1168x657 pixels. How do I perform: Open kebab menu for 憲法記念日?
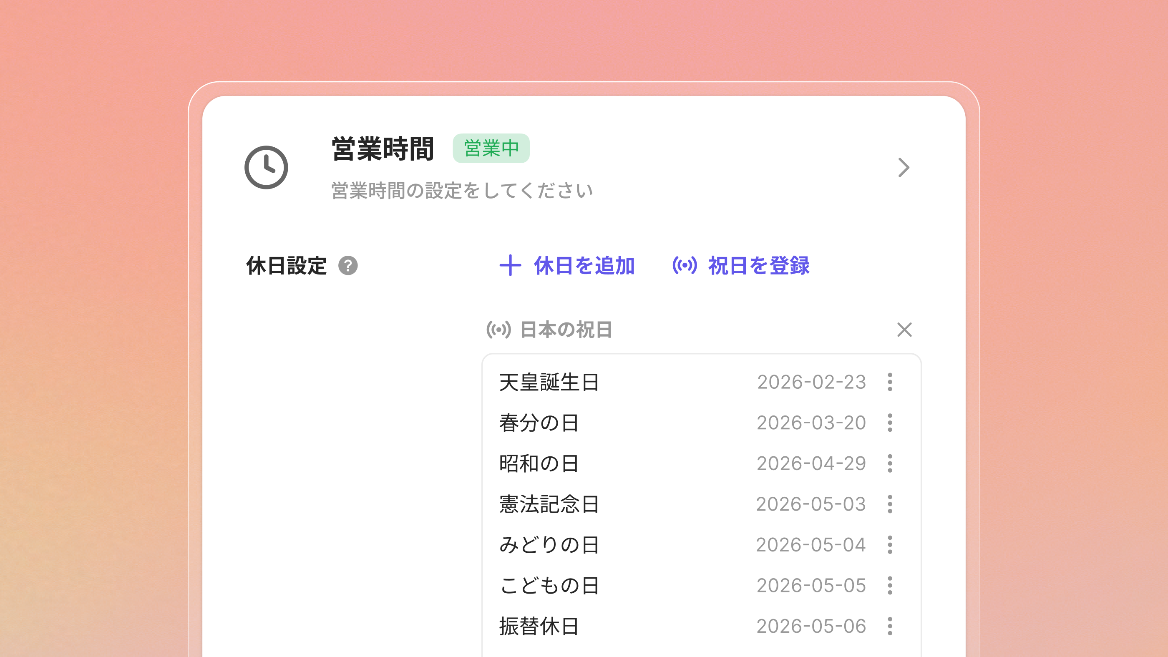(890, 504)
